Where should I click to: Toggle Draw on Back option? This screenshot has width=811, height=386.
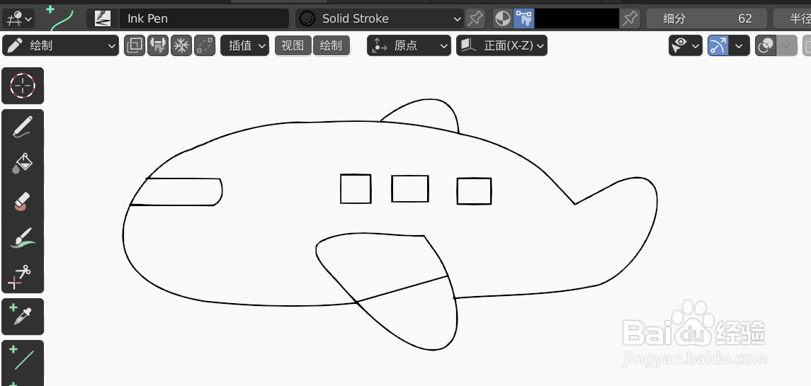135,45
